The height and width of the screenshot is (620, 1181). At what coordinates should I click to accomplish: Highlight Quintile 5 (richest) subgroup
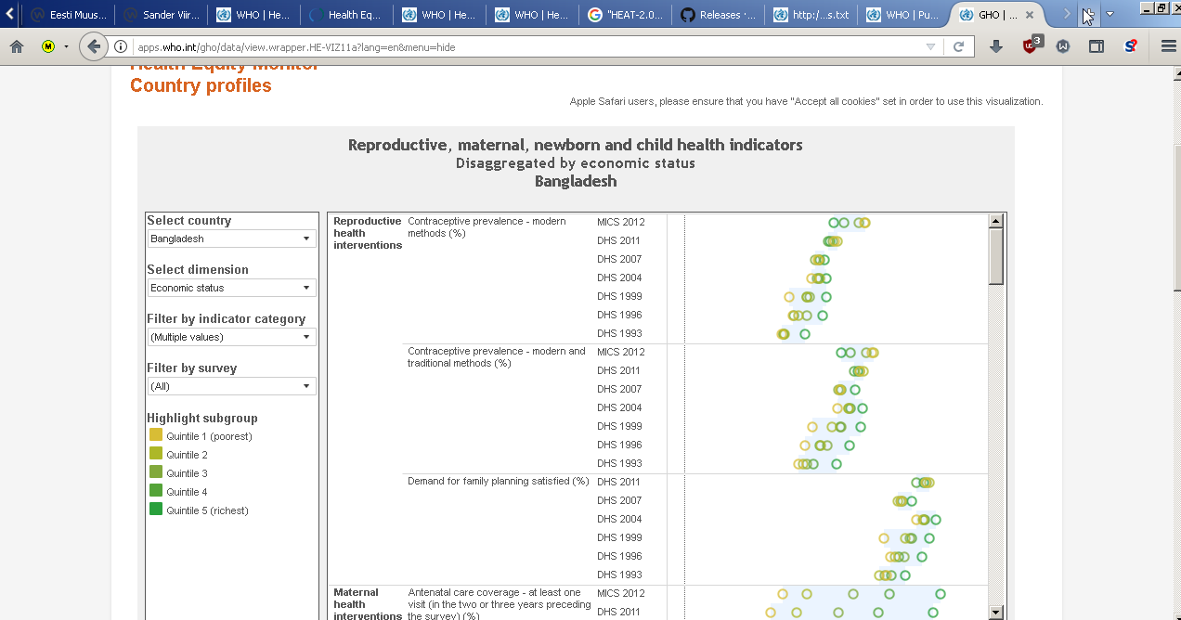[199, 510]
